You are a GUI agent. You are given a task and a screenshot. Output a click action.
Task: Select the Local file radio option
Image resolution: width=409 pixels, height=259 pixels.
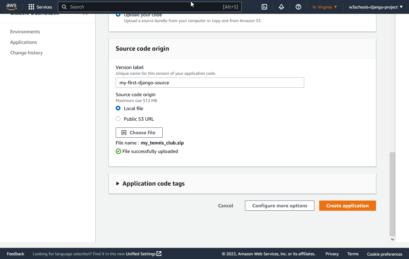118,108
